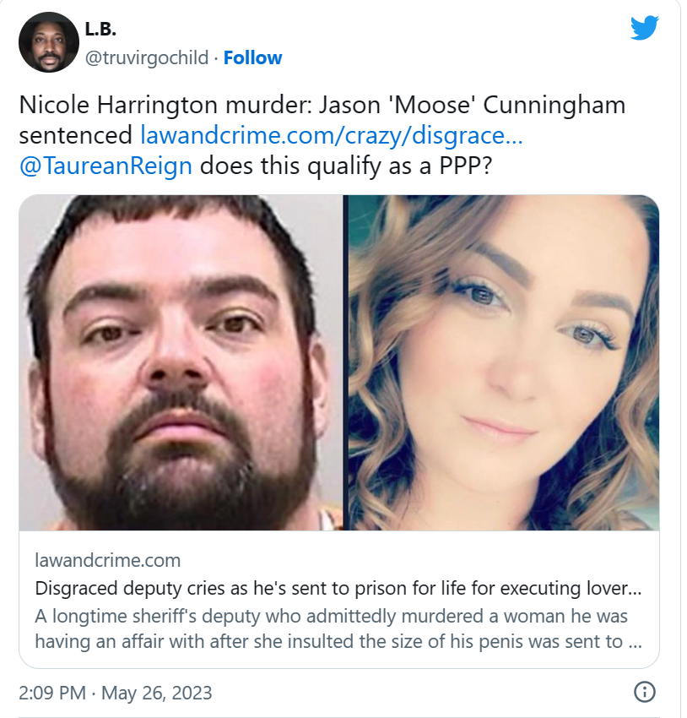The height and width of the screenshot is (718, 687).
Task: Open L.B.'s profile avatar picture
Action: pos(49,42)
